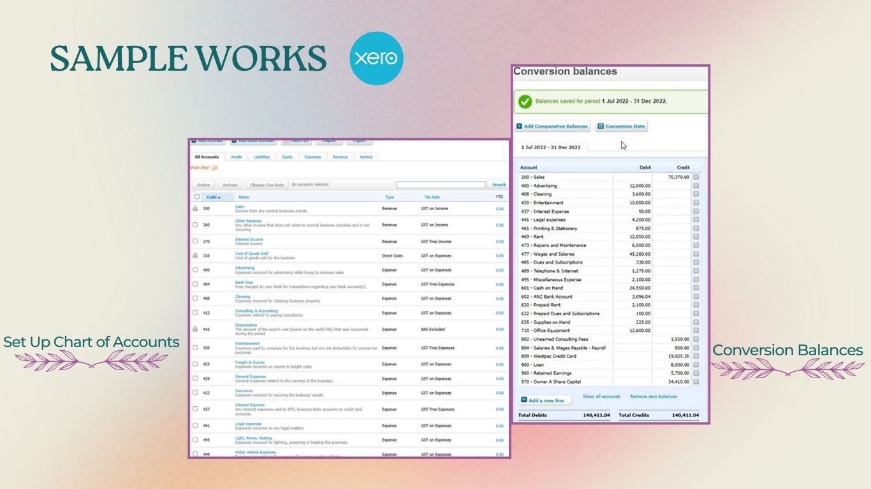Tick the checkbox for account 412
Image resolution: width=871 pixels, height=489 pixels.
pos(195,313)
